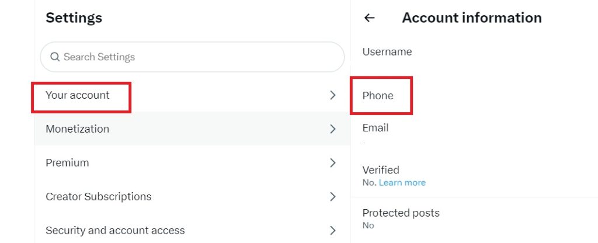
Task: Open the Protected posts setting
Action: pos(401,213)
